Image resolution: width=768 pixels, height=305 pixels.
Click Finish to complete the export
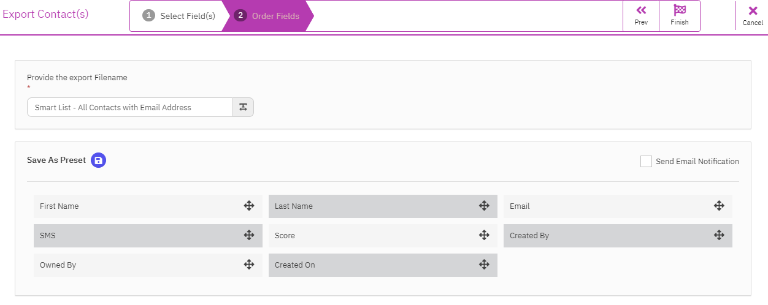point(680,16)
